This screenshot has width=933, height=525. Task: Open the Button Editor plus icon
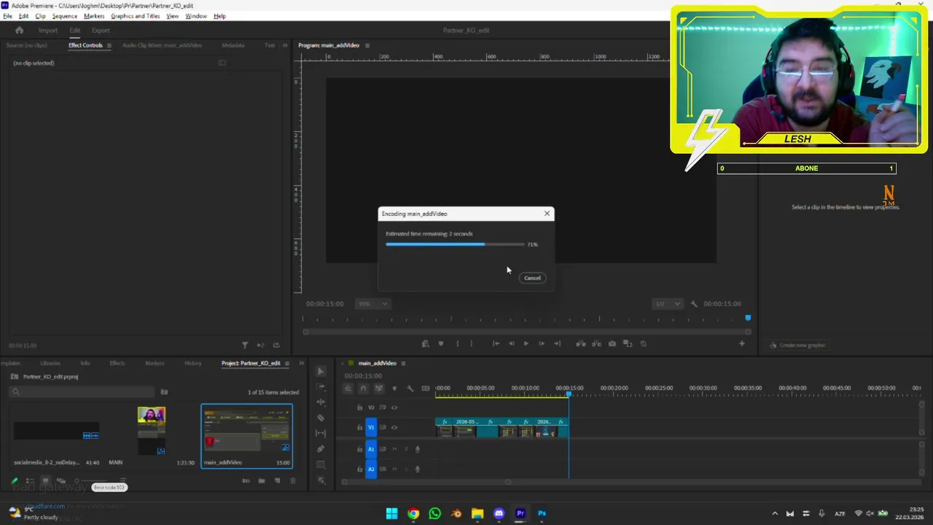(x=742, y=343)
